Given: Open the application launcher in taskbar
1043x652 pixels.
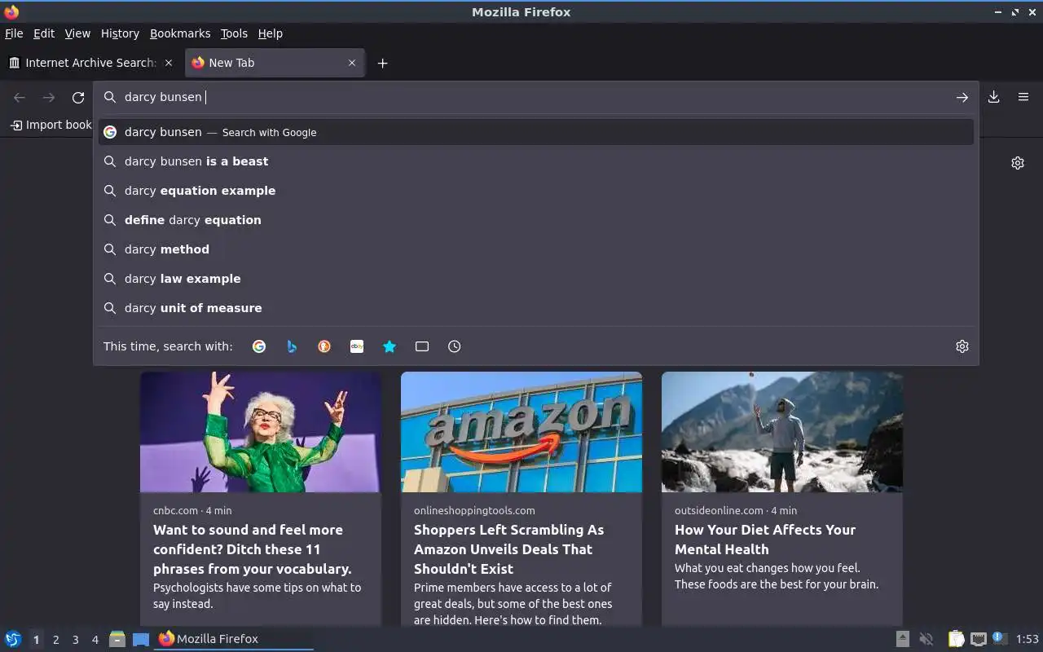Looking at the screenshot, I should 12,639.
